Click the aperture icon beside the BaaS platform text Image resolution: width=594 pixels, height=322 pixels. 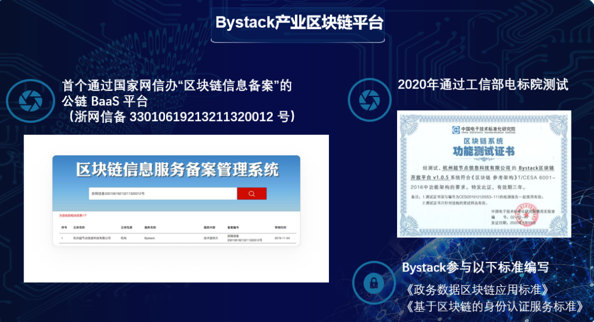[31, 101]
